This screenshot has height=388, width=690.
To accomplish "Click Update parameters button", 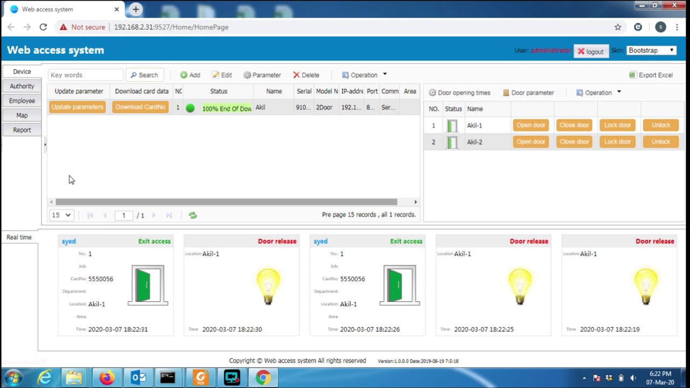I will tap(78, 107).
